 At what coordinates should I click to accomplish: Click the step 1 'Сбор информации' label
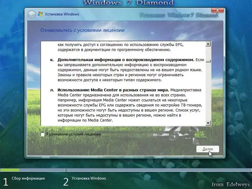pyautogui.click(x=28, y=178)
